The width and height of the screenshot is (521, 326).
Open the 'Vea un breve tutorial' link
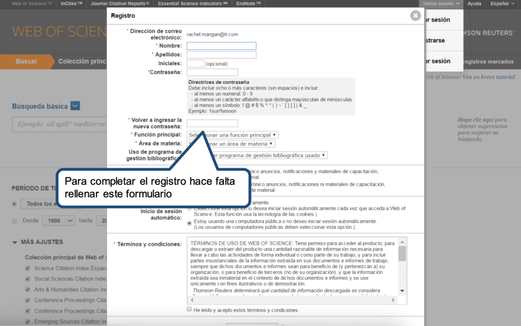pos(489,77)
